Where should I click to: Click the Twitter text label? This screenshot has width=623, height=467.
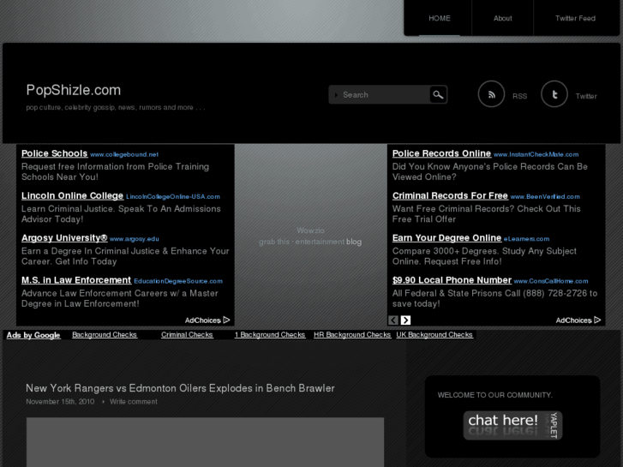tap(586, 96)
